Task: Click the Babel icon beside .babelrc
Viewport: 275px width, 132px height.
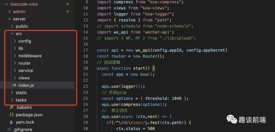Action: pyautogui.click(x=11, y=107)
